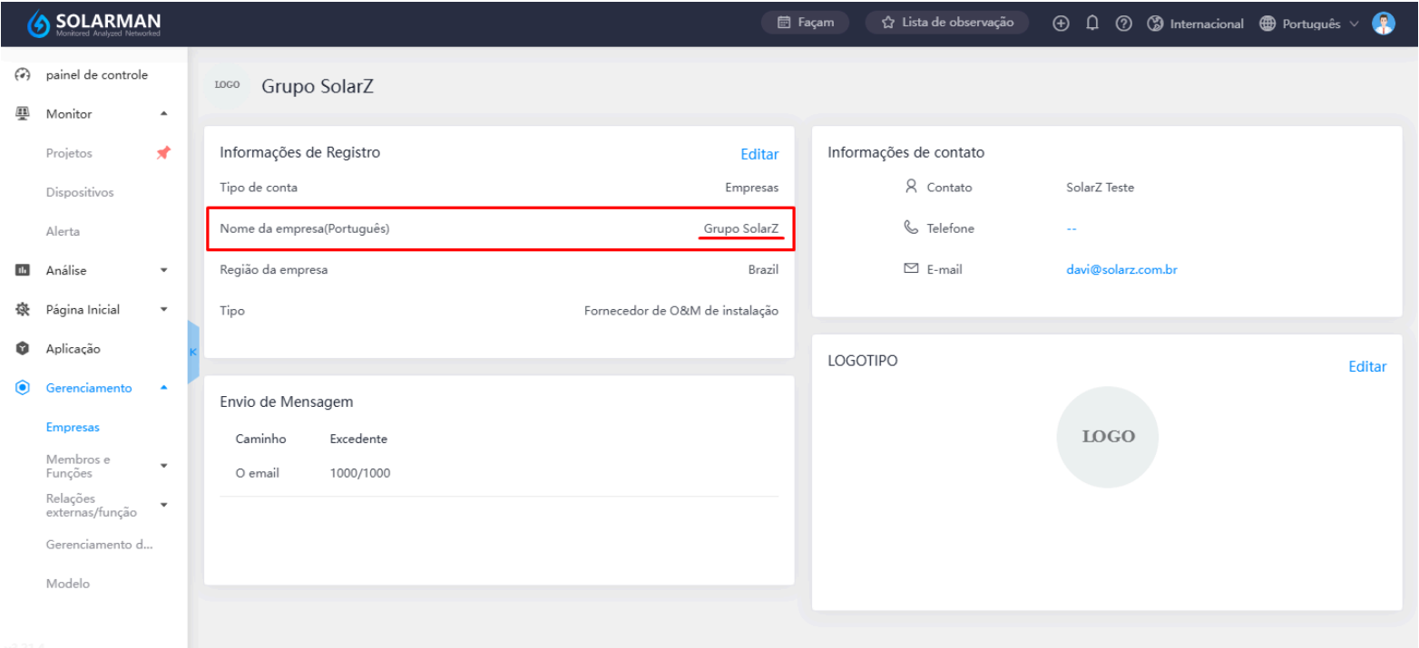Viewport: 1419px width, 648px height.
Task: Collapse the Gerenciamento section arrow
Action: (x=164, y=388)
